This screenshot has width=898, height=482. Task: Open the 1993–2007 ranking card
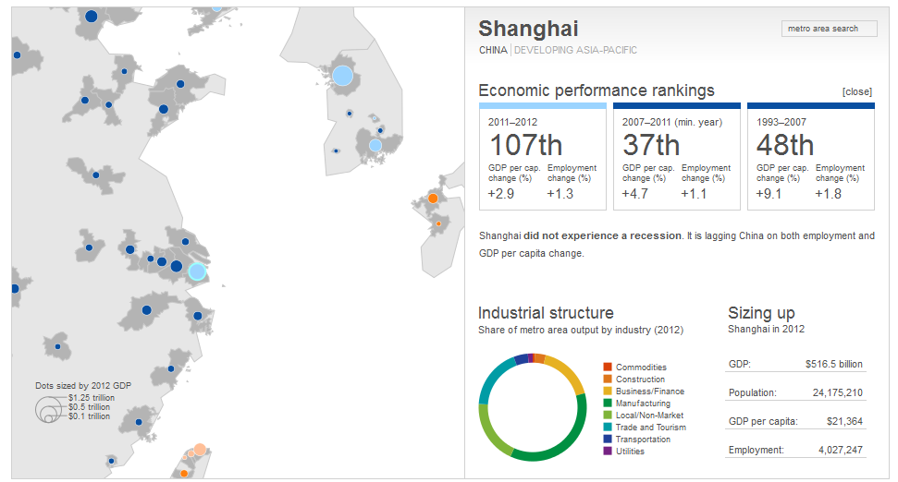810,157
